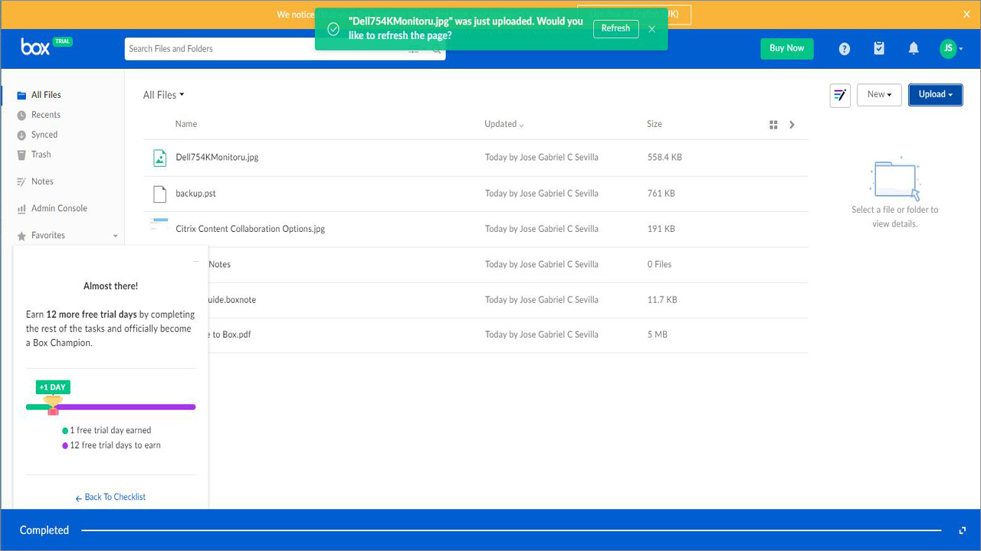Open the New dropdown button
This screenshot has width=981, height=551.
[x=879, y=95]
